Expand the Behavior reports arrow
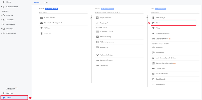The width and height of the screenshot is (202, 100). click(x=1, y=29)
